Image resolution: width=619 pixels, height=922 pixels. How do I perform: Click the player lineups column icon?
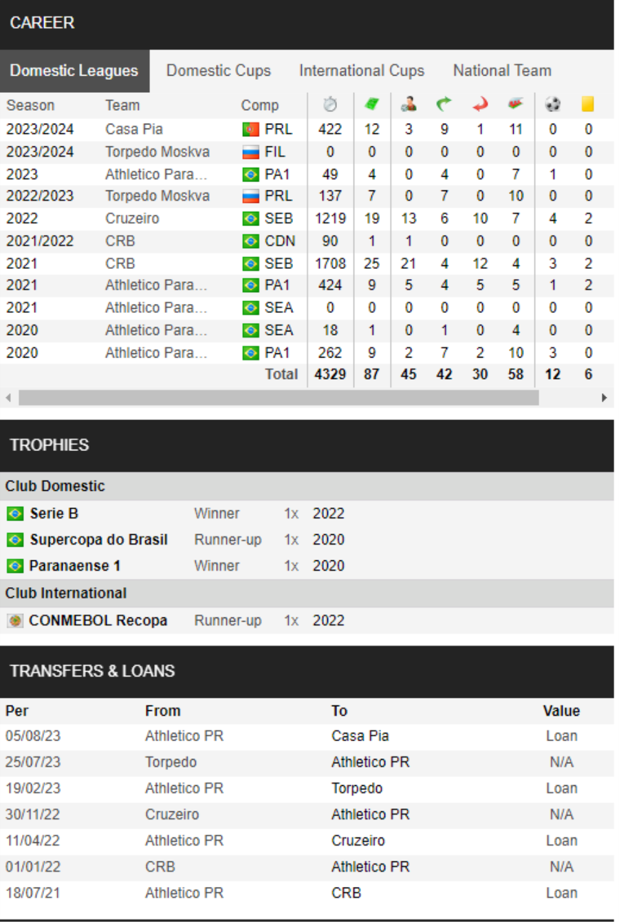point(409,105)
